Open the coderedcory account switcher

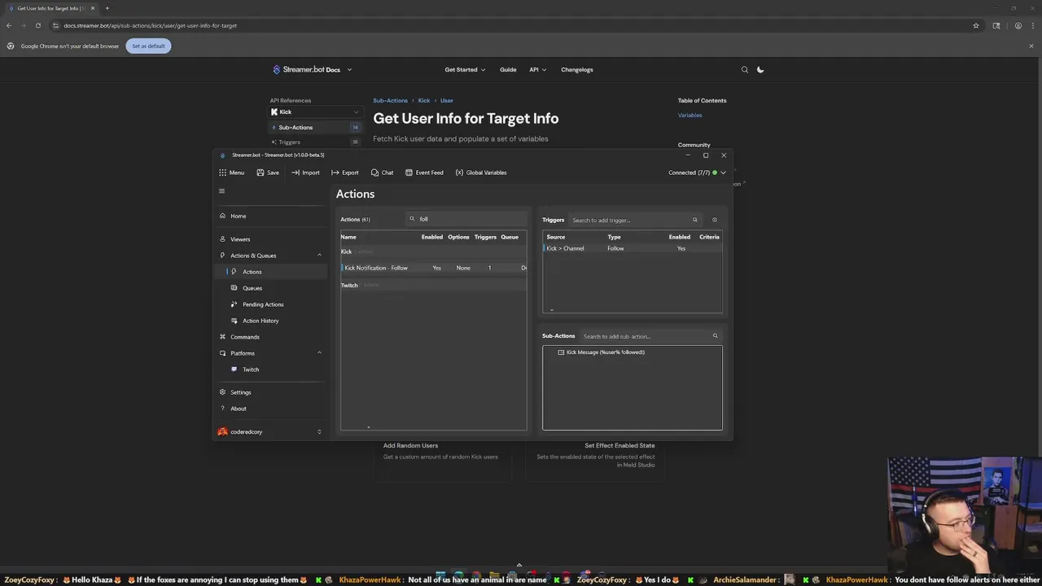pyautogui.click(x=270, y=432)
